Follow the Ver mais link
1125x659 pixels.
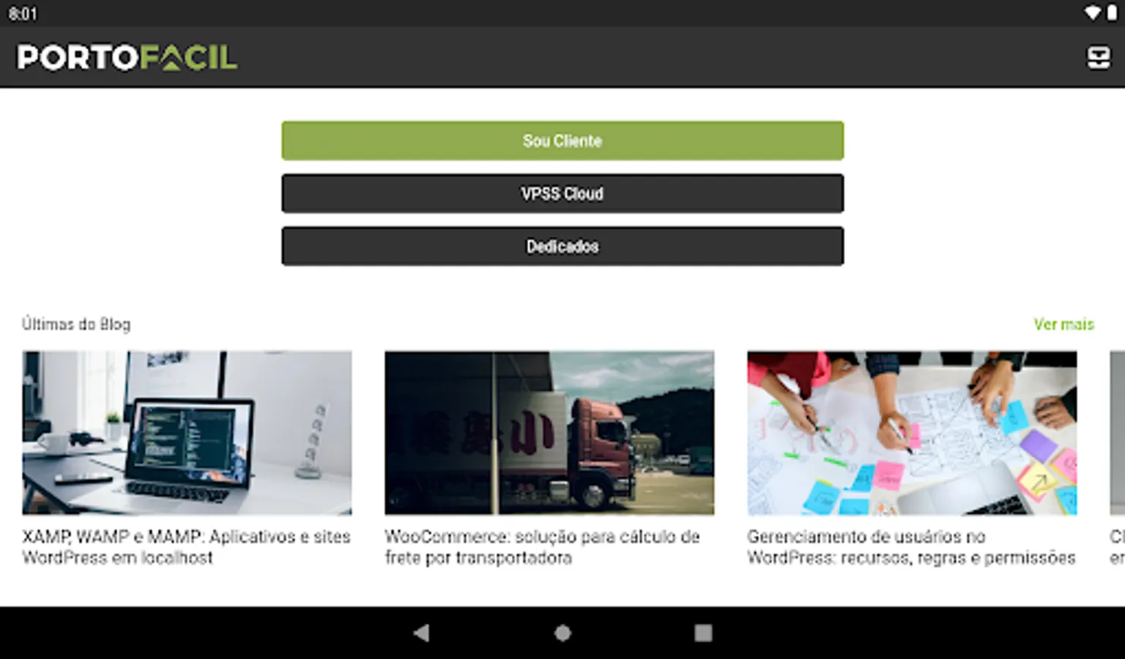tap(1063, 324)
